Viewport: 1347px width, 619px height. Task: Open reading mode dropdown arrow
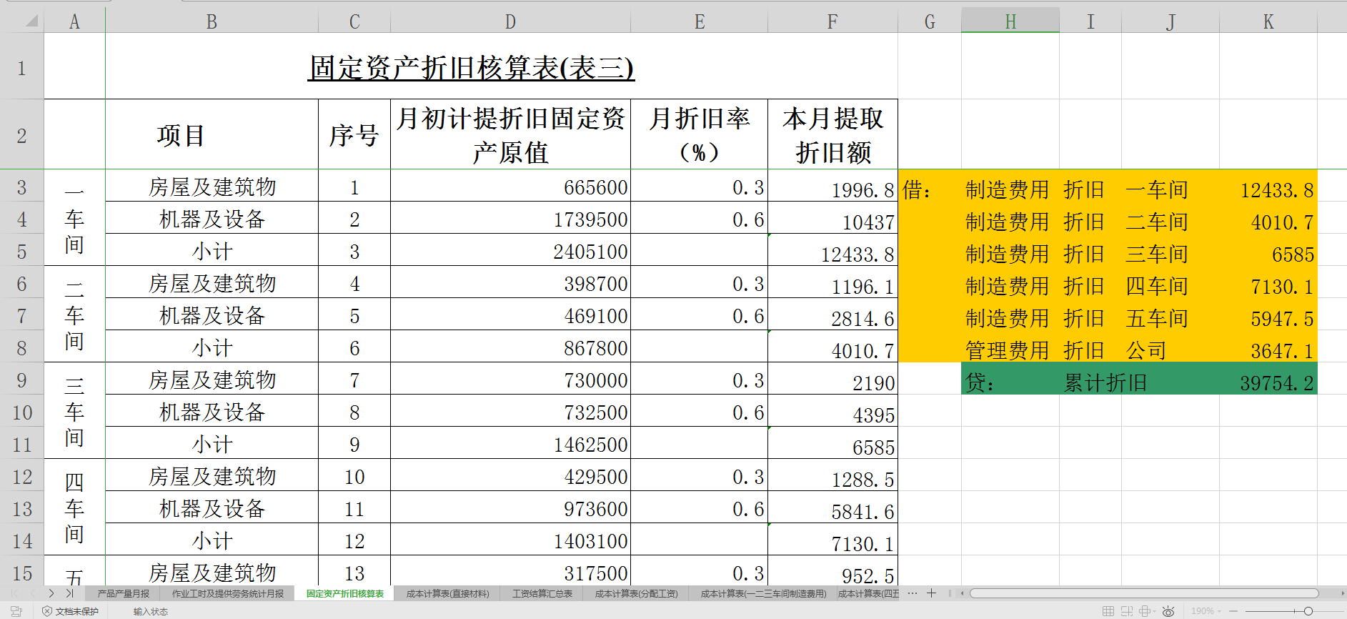[1154, 612]
